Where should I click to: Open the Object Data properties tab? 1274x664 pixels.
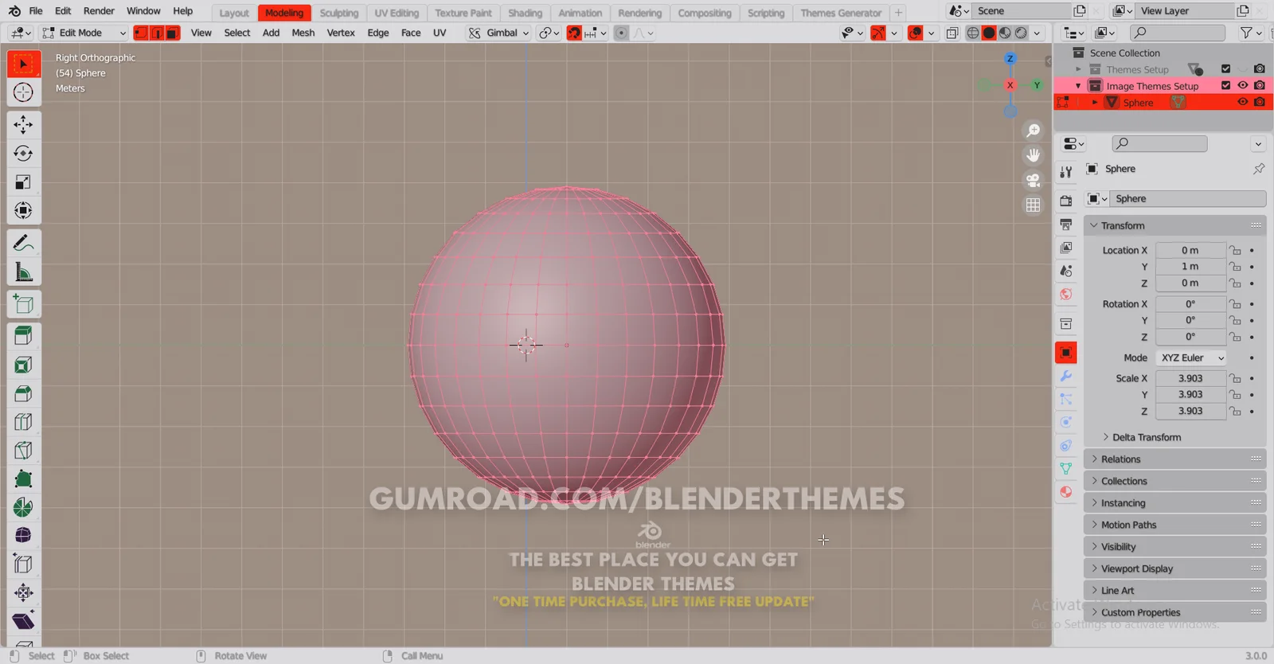click(1066, 469)
